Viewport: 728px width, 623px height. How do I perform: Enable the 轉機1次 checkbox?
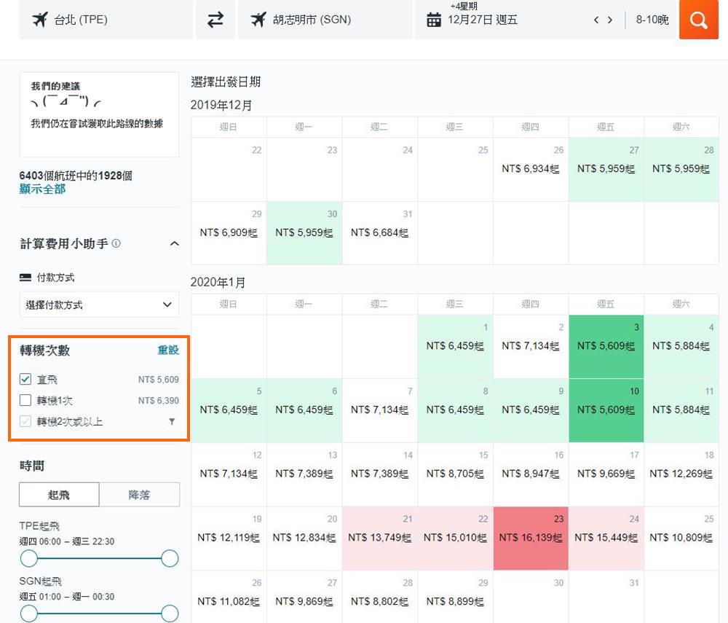click(x=26, y=400)
